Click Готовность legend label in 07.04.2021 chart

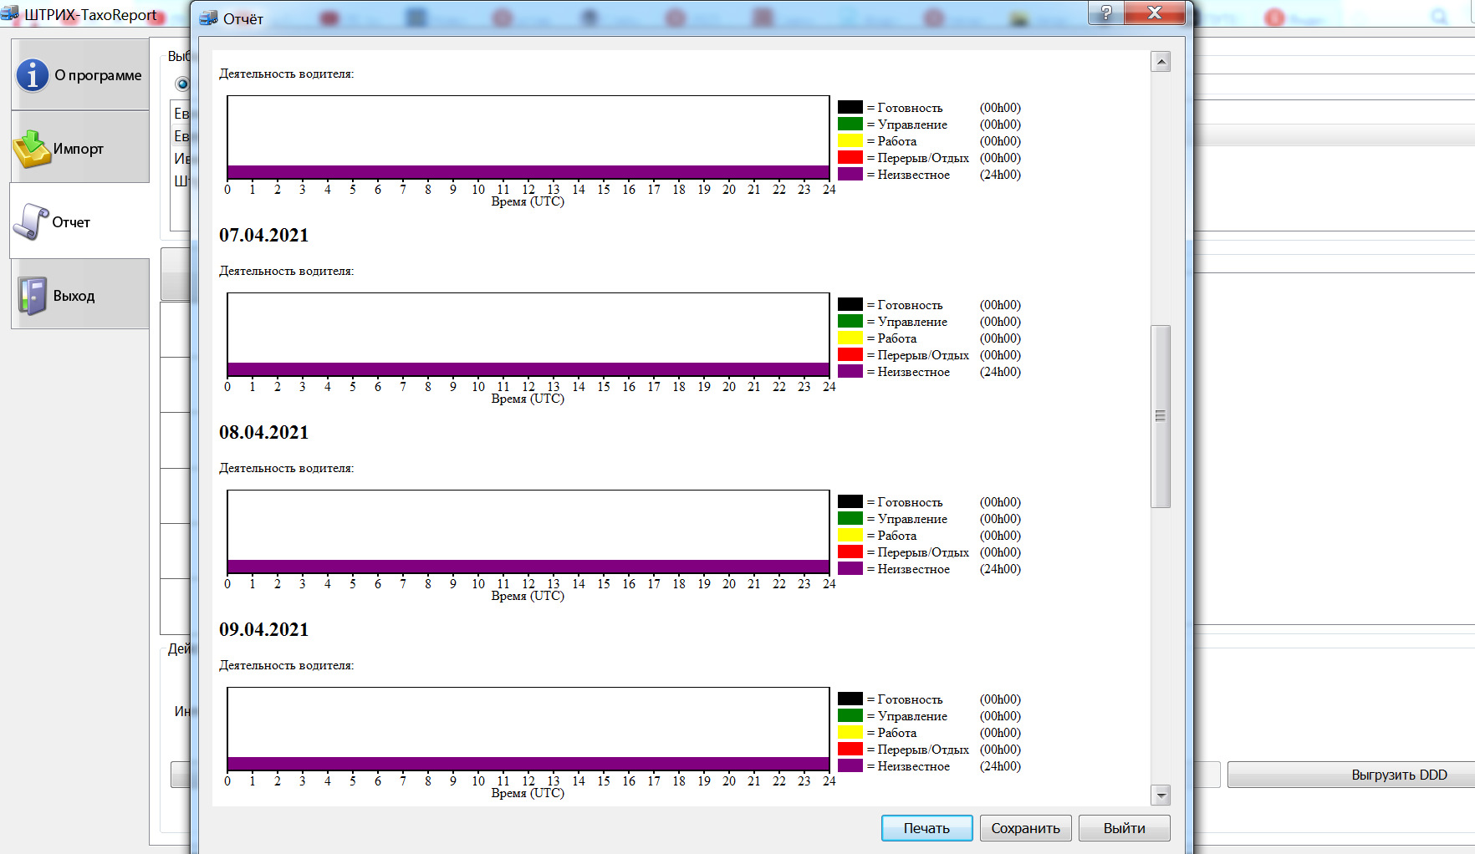pyautogui.click(x=910, y=305)
